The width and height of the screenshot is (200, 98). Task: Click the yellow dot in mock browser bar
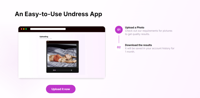(24, 29)
